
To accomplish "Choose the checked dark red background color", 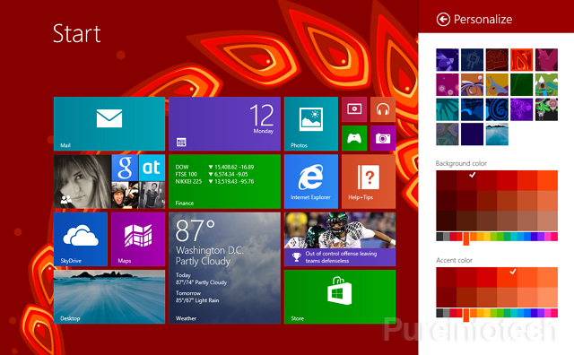I will (x=466, y=180).
